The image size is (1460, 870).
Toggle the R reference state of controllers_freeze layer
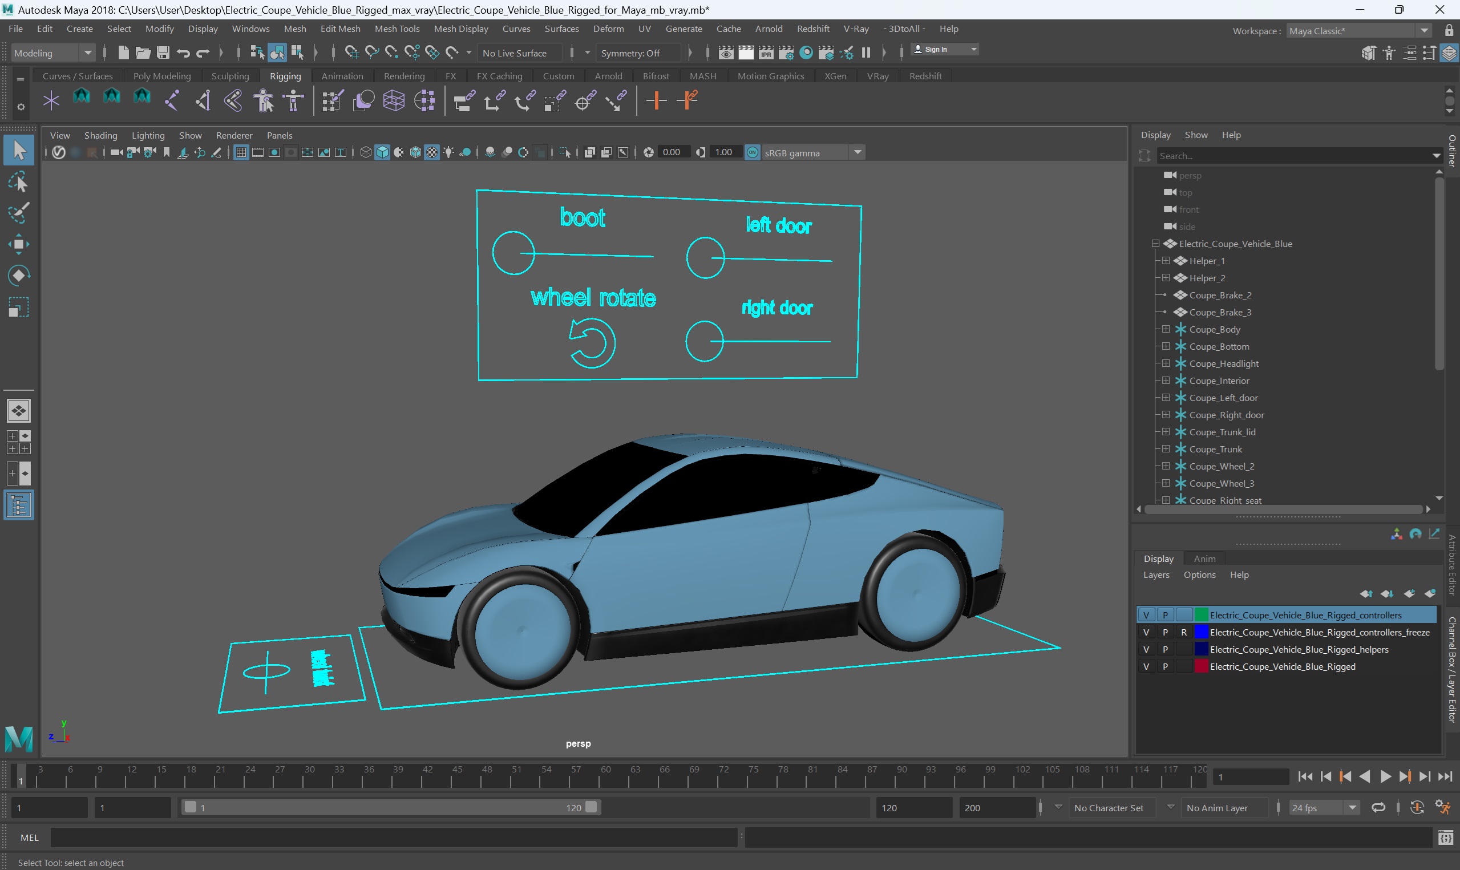[x=1184, y=632]
